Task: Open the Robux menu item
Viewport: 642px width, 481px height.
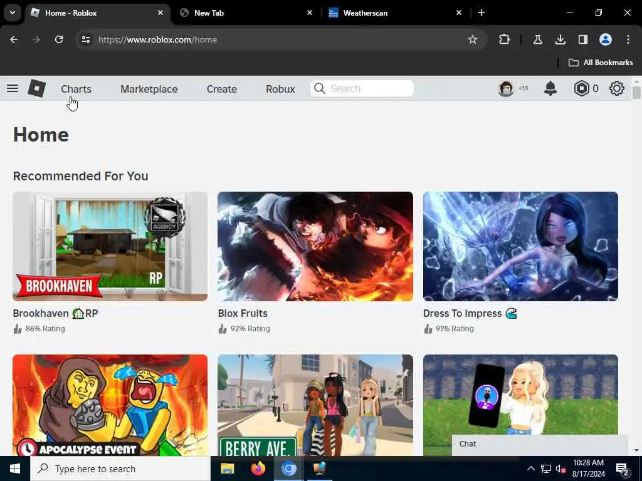Action: [280, 89]
